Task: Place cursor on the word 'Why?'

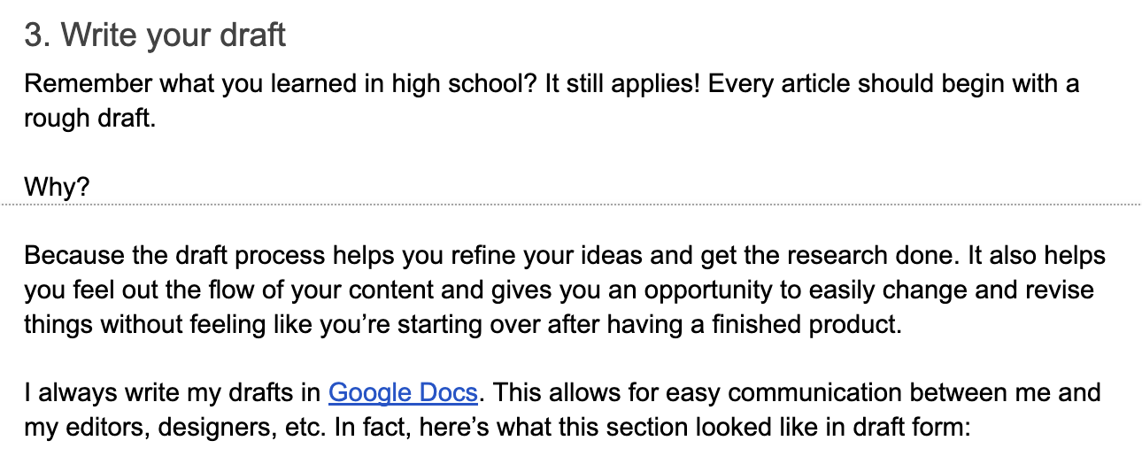Action: coord(57,188)
